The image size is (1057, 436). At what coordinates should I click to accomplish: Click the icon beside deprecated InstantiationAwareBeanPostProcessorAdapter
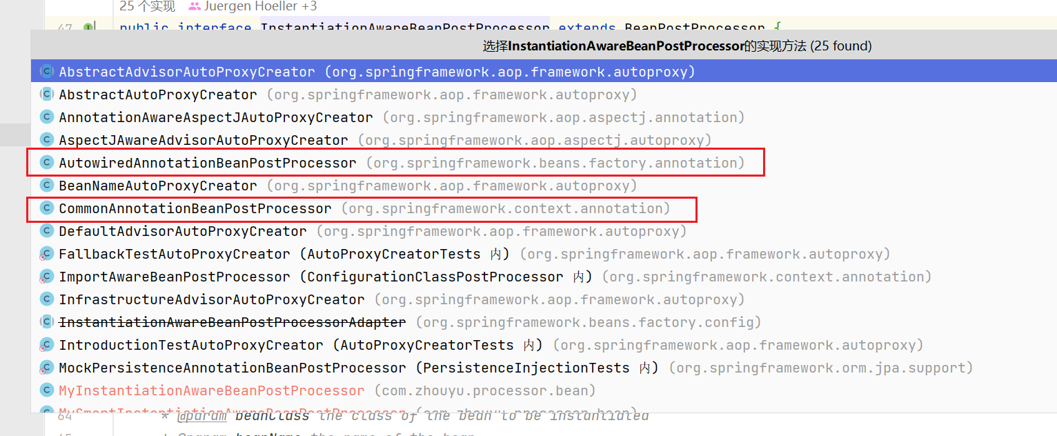coord(47,321)
